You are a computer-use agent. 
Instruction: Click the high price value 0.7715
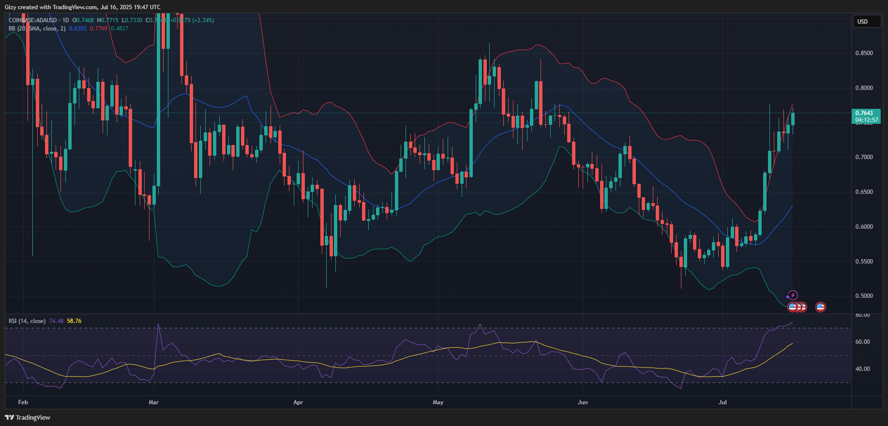(x=109, y=20)
